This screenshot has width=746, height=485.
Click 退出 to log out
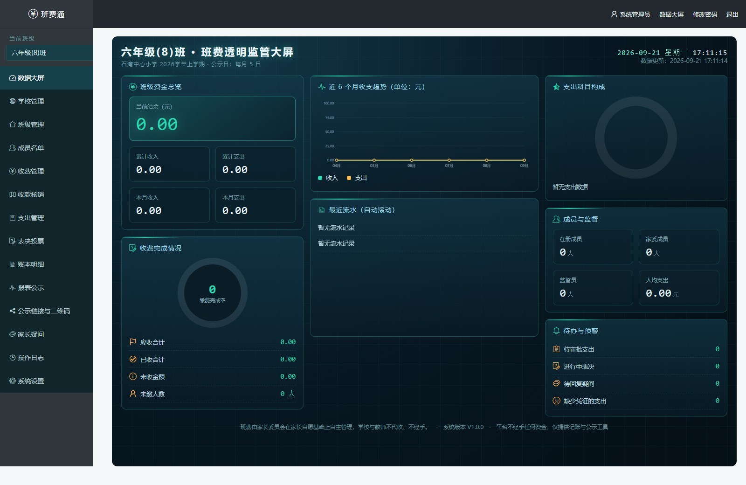click(732, 14)
